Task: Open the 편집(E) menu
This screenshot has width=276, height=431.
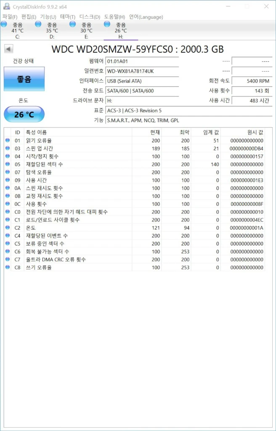Action: 29,17
